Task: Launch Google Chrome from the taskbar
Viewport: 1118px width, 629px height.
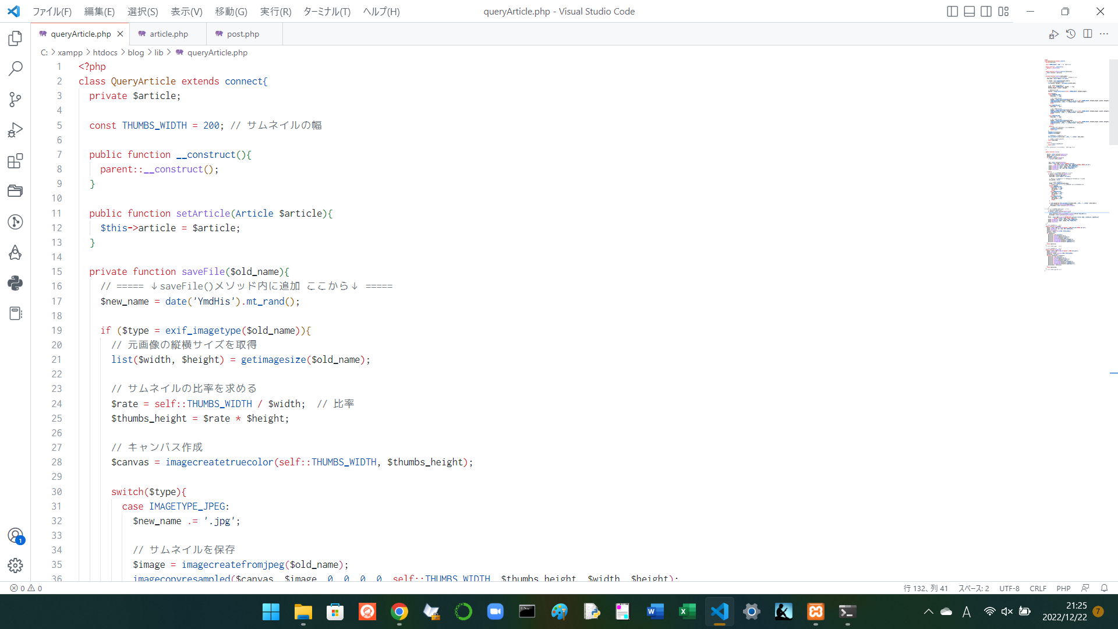Action: tap(399, 612)
